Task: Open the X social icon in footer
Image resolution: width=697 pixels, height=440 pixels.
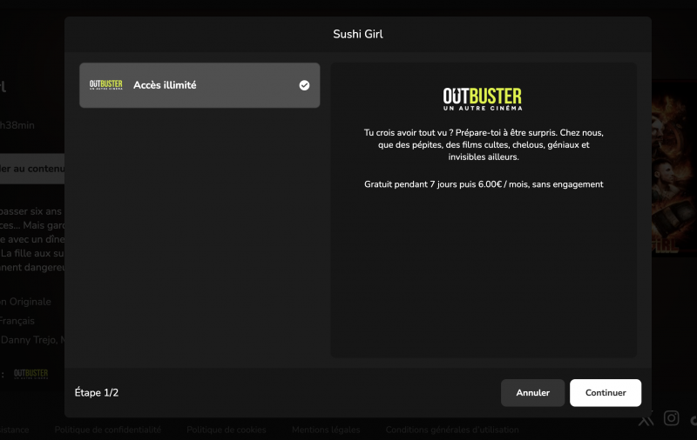Action: click(x=646, y=418)
